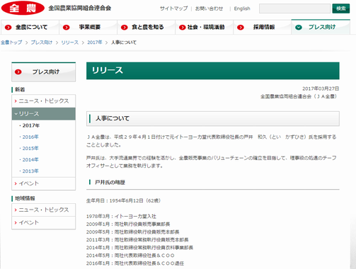Open 社会・環境活動 navigation menu
Viewport: 356px width, 269px height.
(x=205, y=27)
